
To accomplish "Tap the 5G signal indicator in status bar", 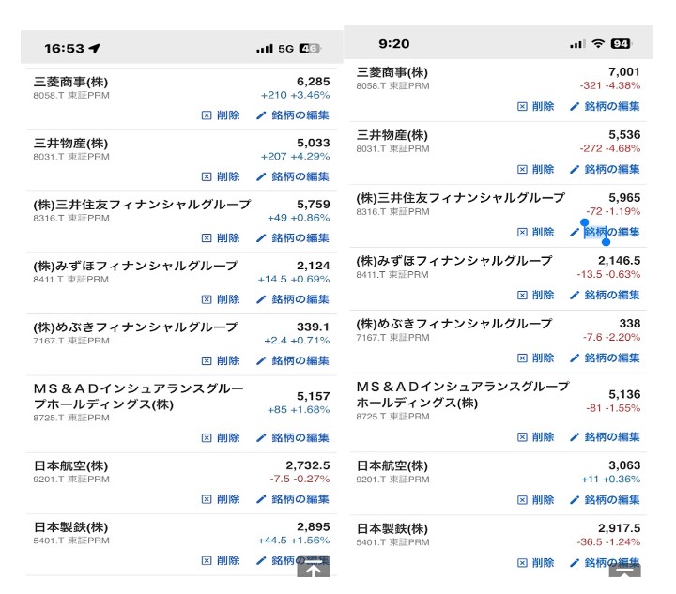I will coord(285,48).
